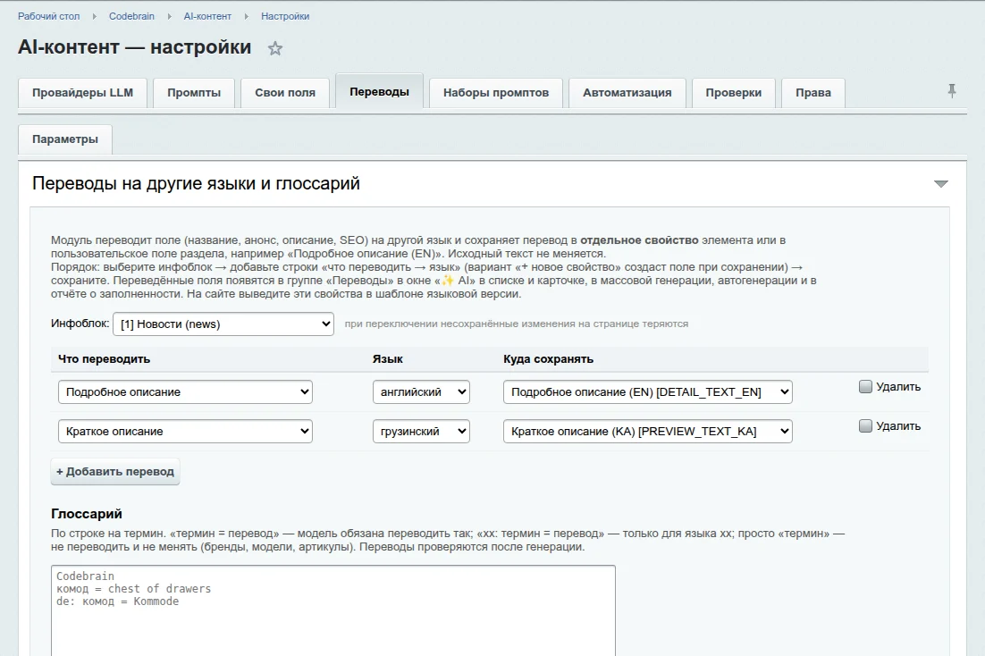This screenshot has height=656, width=985.
Task: Go to Рабочий стол breadcrumb link
Action: (x=49, y=16)
